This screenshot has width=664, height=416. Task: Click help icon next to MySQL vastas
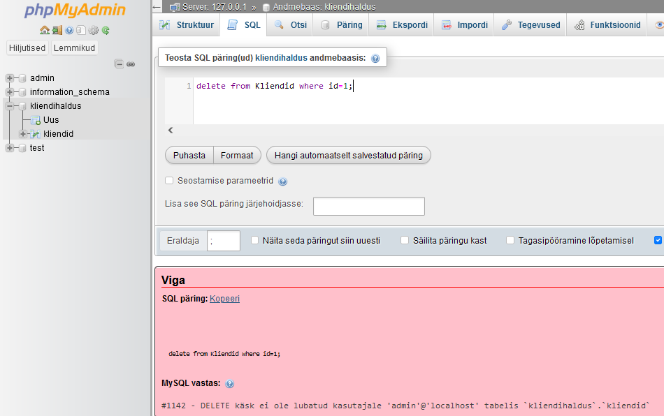click(230, 383)
